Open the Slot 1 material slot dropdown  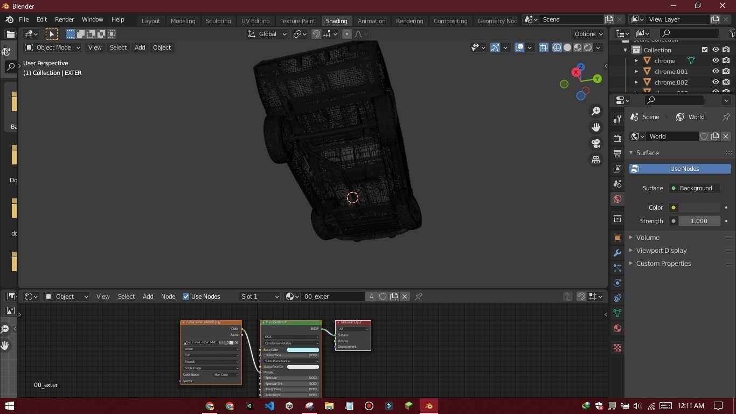pos(260,296)
